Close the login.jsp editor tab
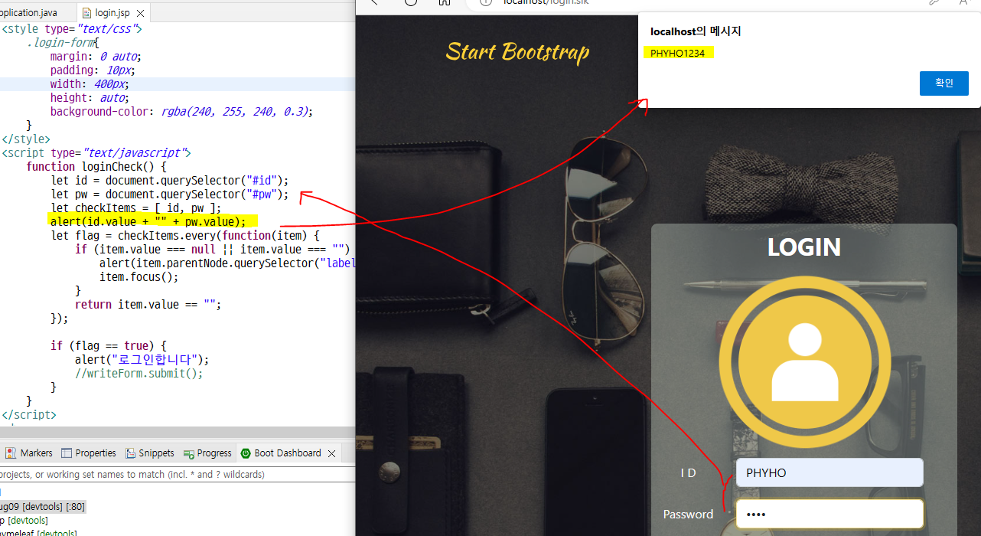 coord(140,13)
